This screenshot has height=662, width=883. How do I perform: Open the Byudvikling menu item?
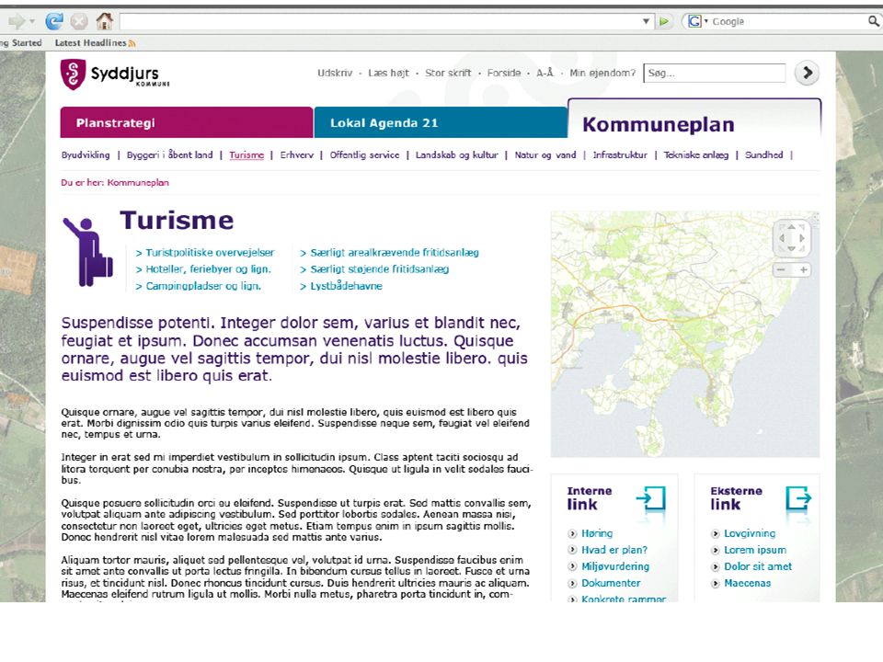click(86, 154)
